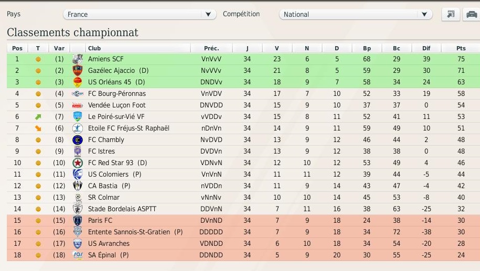Screen dimensions: 480x271
Task: Select the SA Épinal table row
Action: click(243, 255)
